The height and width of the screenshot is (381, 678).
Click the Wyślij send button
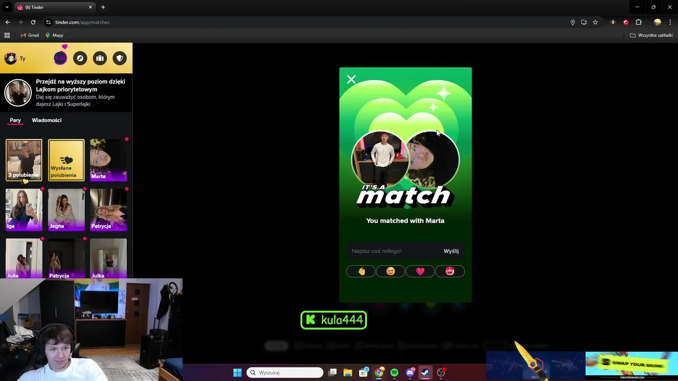(x=451, y=251)
